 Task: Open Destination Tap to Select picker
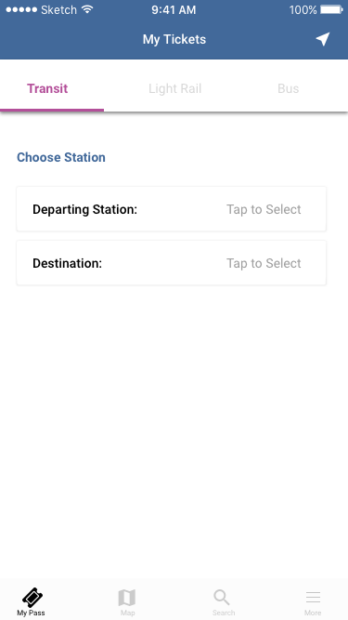coord(264,263)
